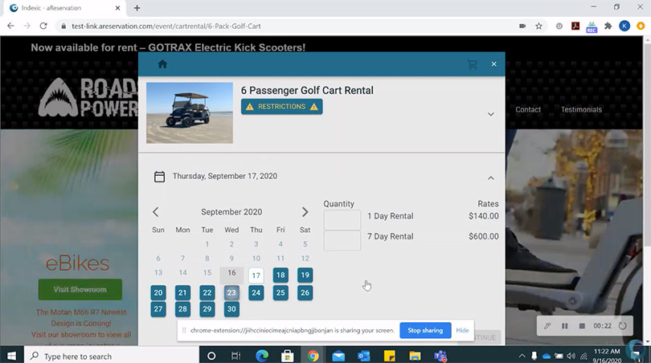Click the taskbar search box
The image size is (651, 363).
(x=112, y=356)
